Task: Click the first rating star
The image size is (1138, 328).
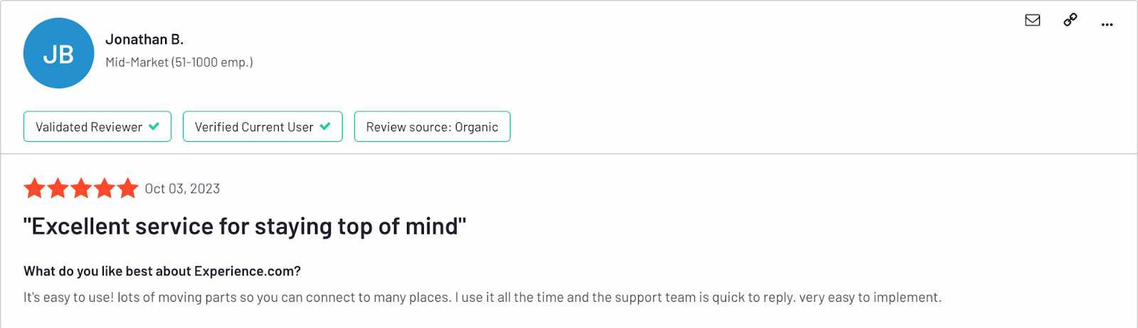Action: [35, 188]
